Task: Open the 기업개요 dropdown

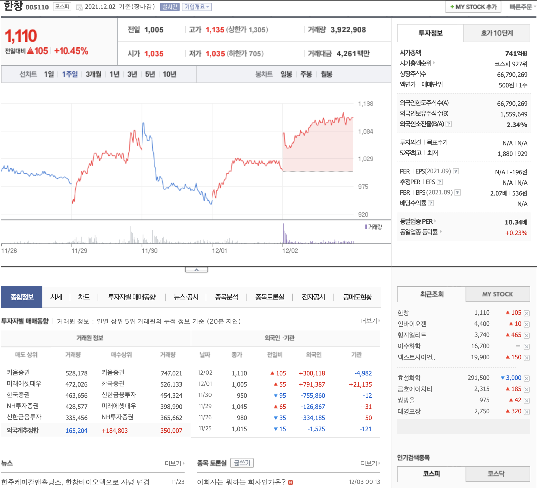Action: pos(197,7)
